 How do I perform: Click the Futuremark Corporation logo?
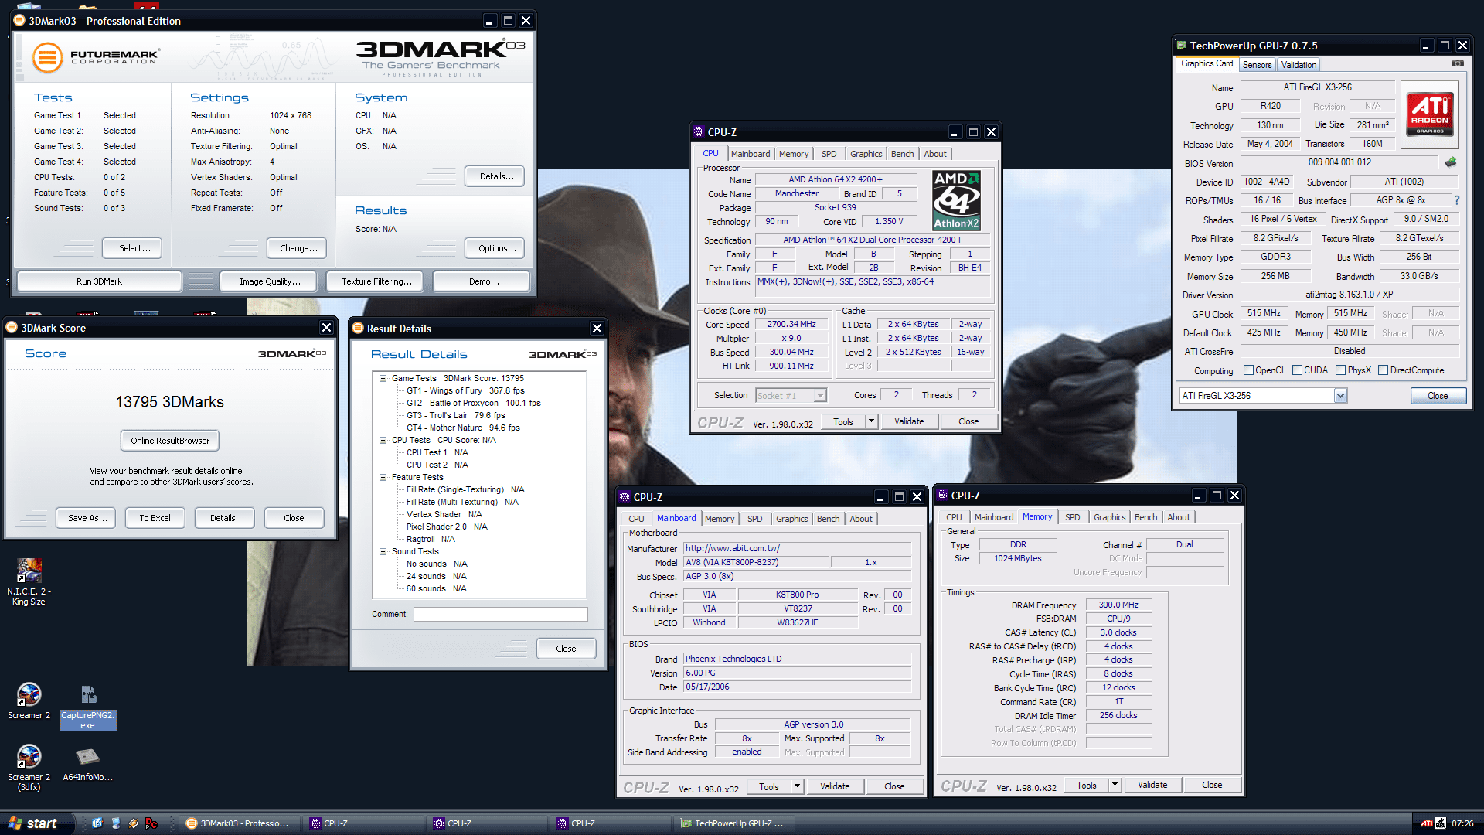click(96, 57)
